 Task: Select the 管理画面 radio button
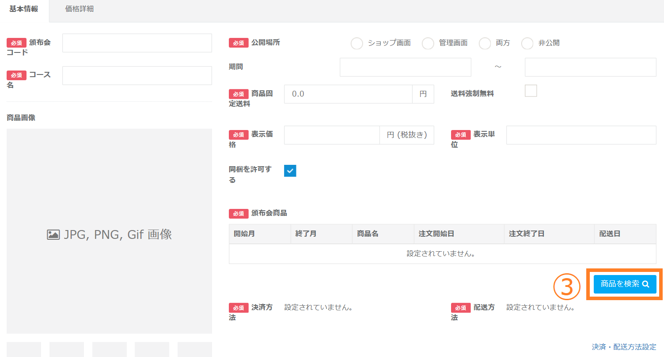[x=428, y=43]
